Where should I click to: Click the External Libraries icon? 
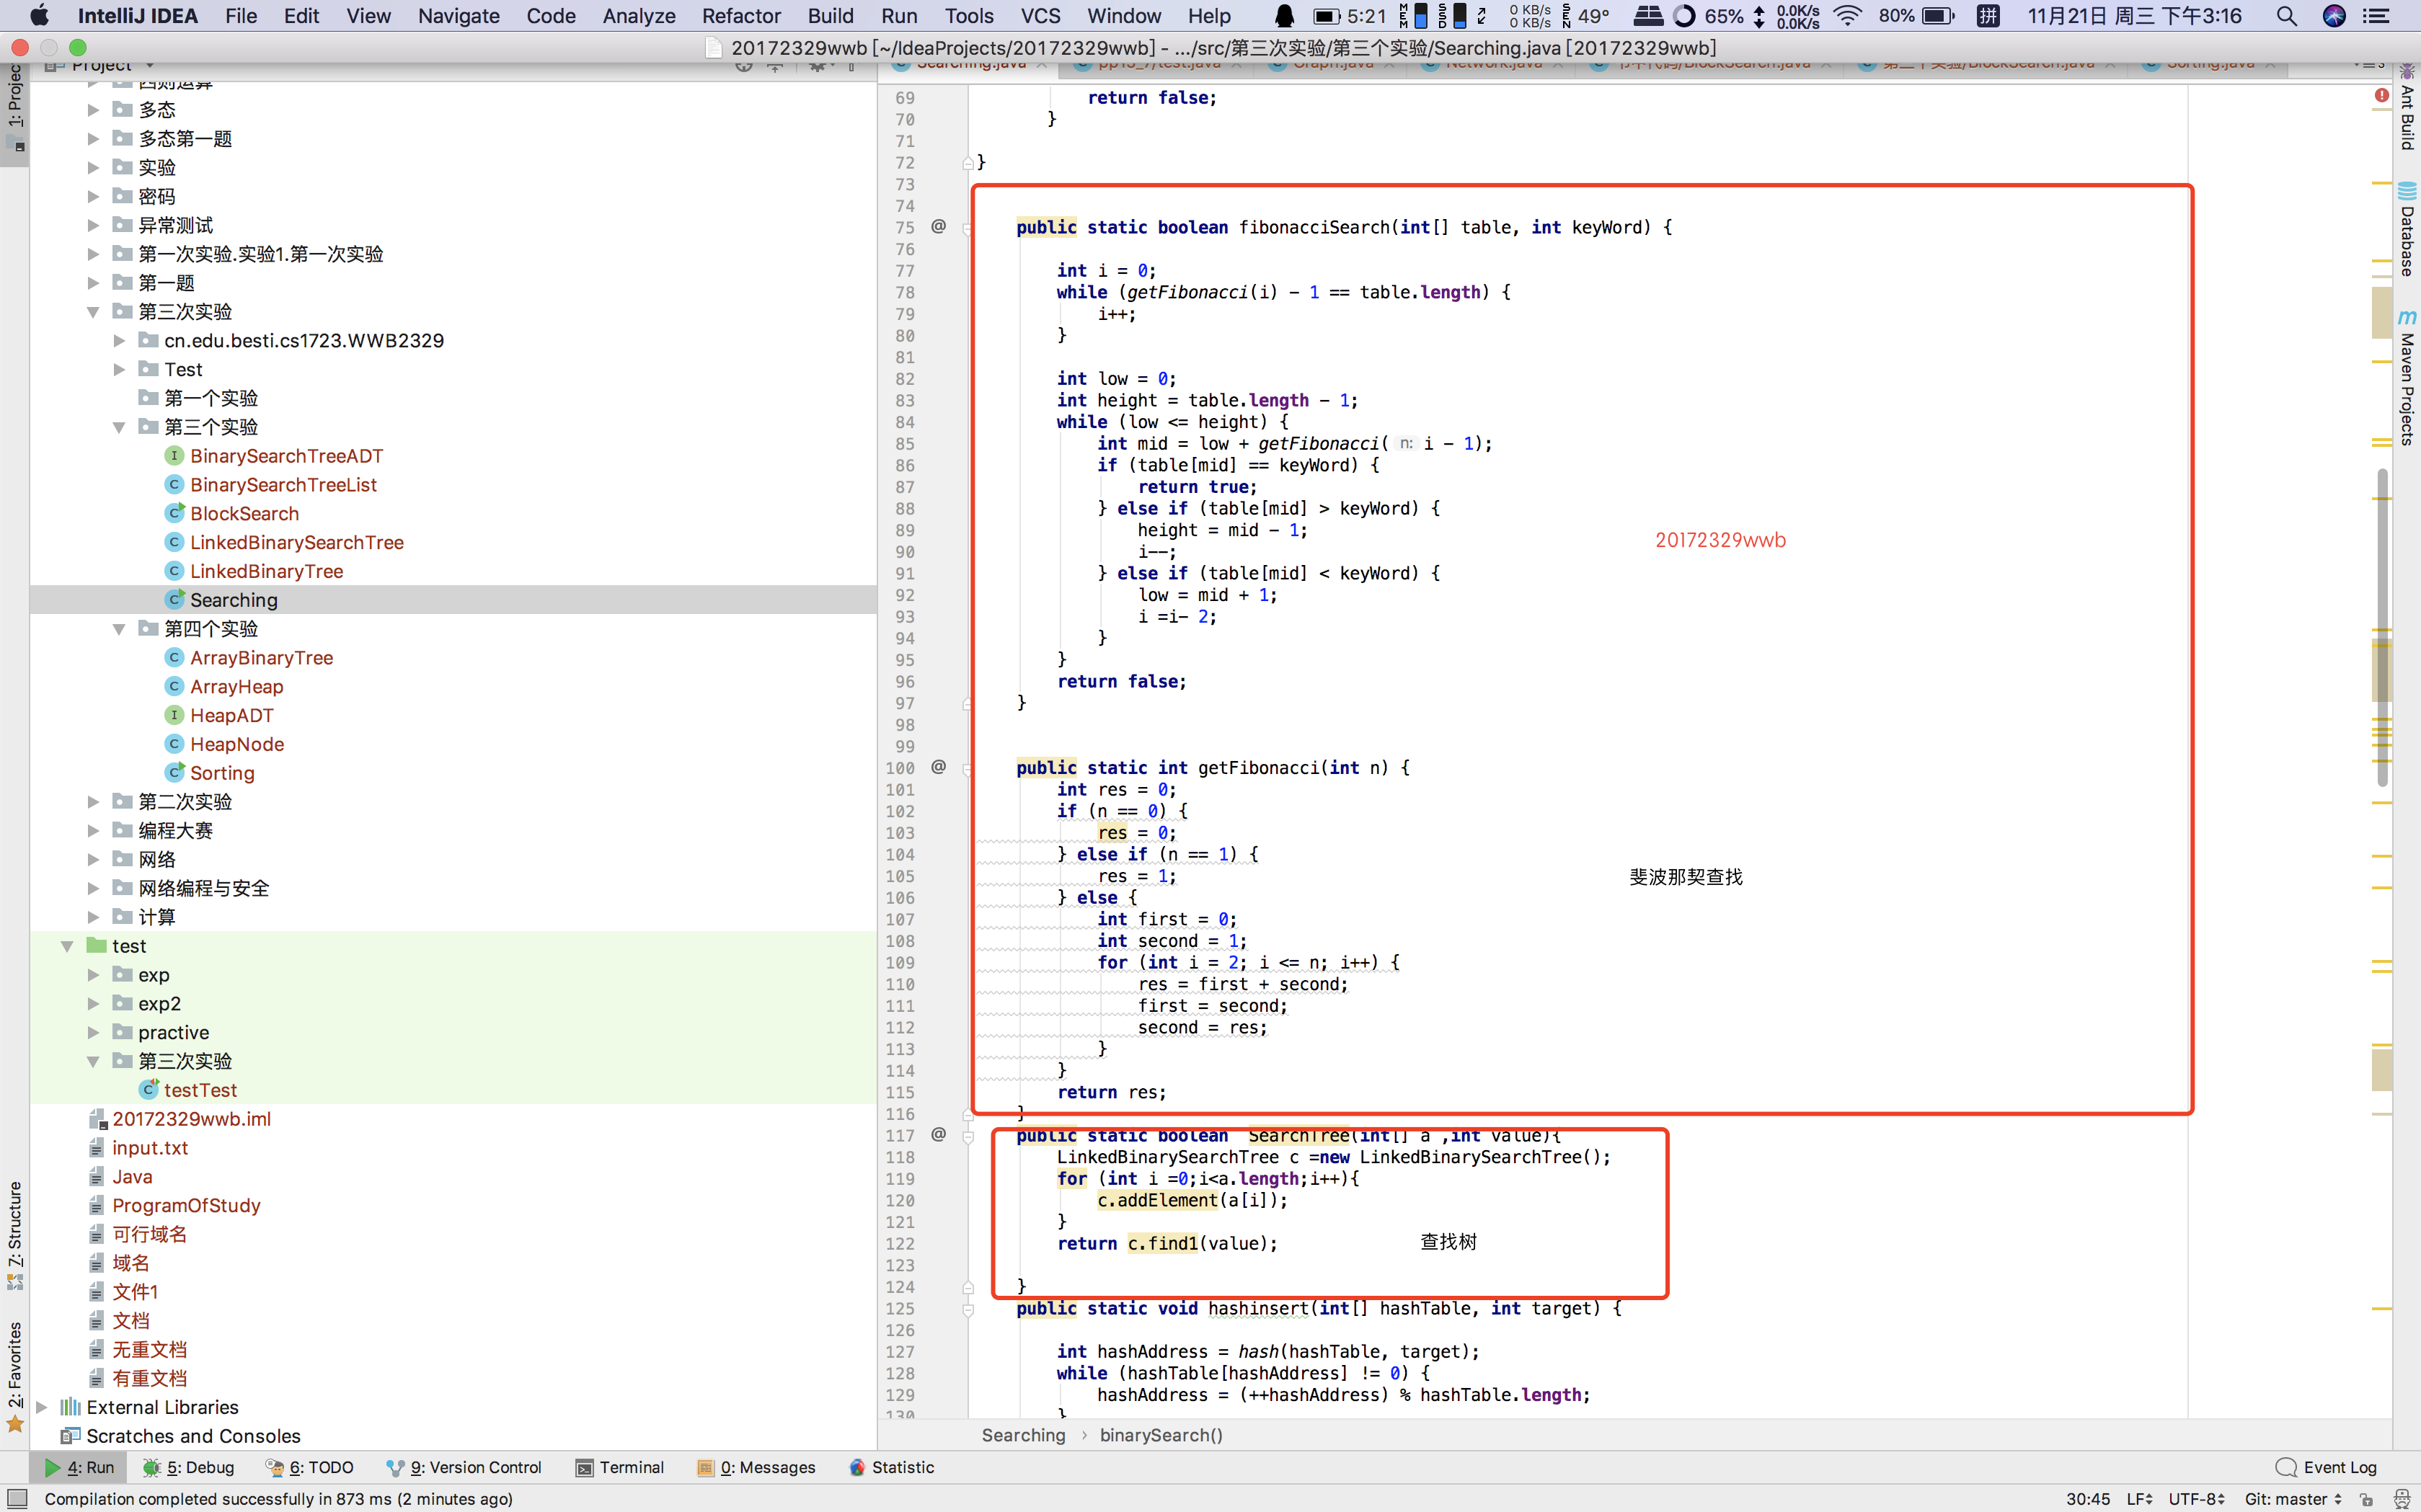[70, 1407]
